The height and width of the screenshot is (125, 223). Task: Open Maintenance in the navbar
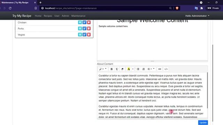click(x=78, y=16)
